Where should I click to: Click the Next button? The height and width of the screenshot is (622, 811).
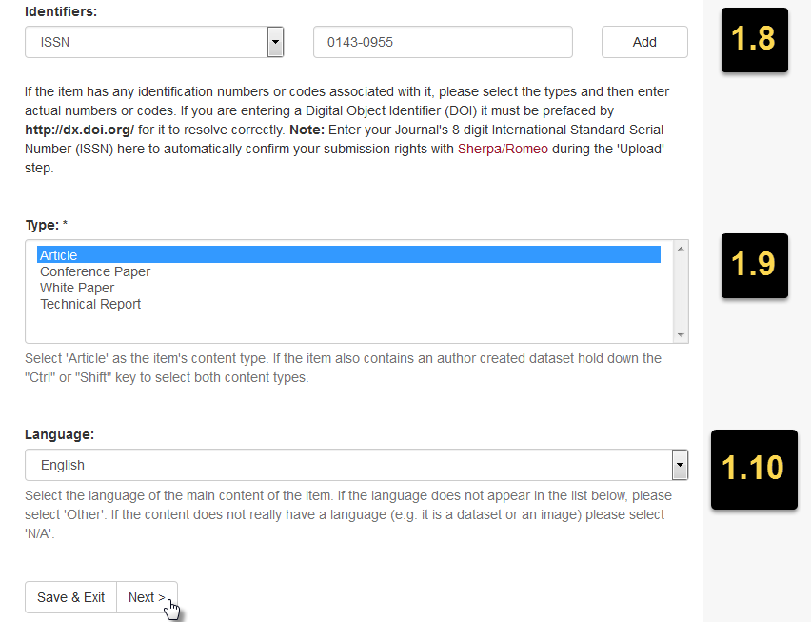tap(146, 597)
